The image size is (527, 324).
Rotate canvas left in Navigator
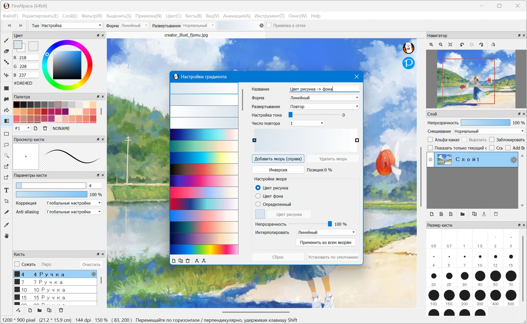point(462,44)
